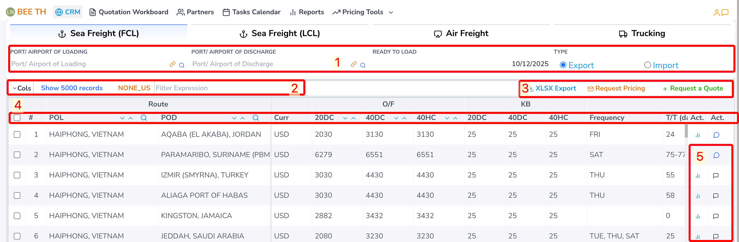This screenshot has height=242, width=739.
Task: Click the search icon in POL column header
Action: coord(144,118)
